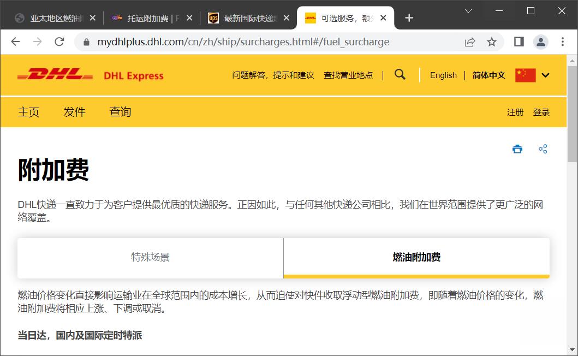Open the 查询 menu item

(x=120, y=112)
